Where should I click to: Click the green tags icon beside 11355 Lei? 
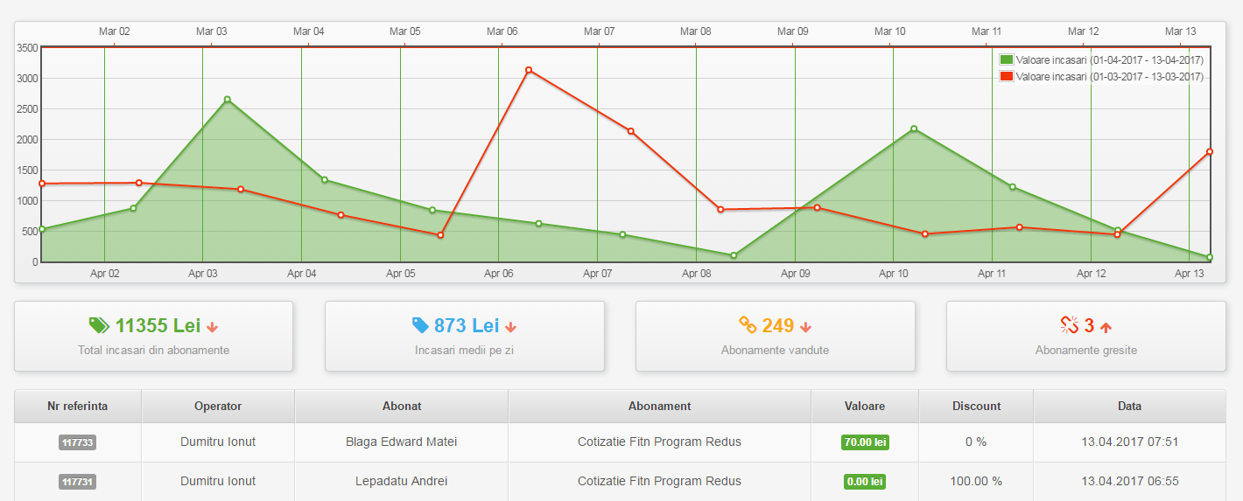[99, 326]
